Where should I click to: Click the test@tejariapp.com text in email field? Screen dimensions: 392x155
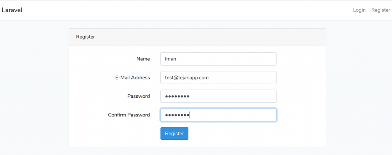(x=186, y=77)
